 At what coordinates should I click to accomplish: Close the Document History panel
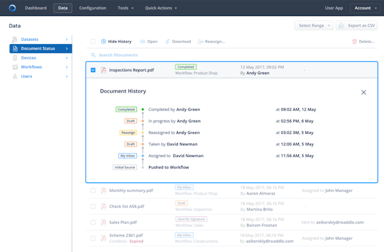364,93
